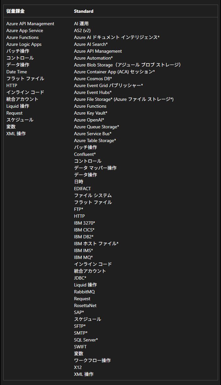Select X12 in the Standard list
221x385 pixels.
pyautogui.click(x=78, y=367)
